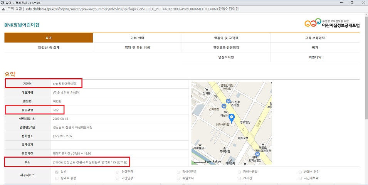The width and height of the screenshot is (368, 185).
Task: Click the 메트로M label on the map
Action: [243, 138]
